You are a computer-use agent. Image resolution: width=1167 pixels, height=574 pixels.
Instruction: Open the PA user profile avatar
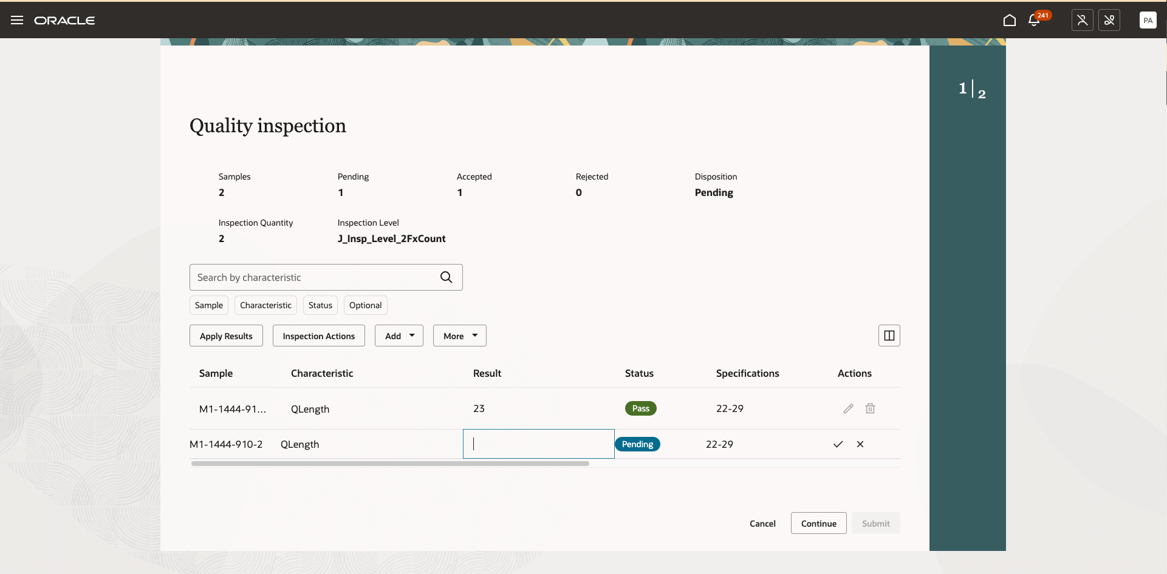[x=1148, y=20]
